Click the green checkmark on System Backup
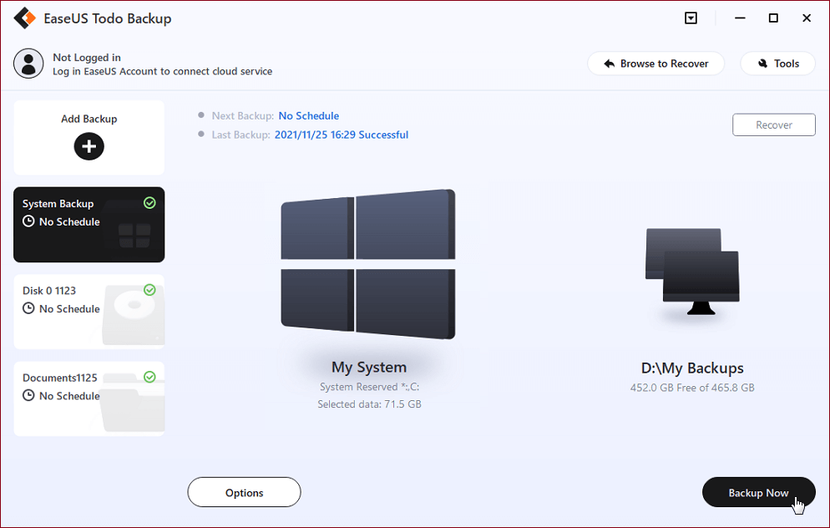 coord(150,203)
